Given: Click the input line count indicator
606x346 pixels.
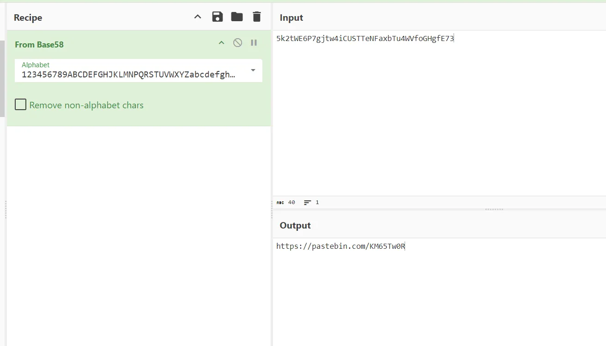Looking at the screenshot, I should [311, 202].
